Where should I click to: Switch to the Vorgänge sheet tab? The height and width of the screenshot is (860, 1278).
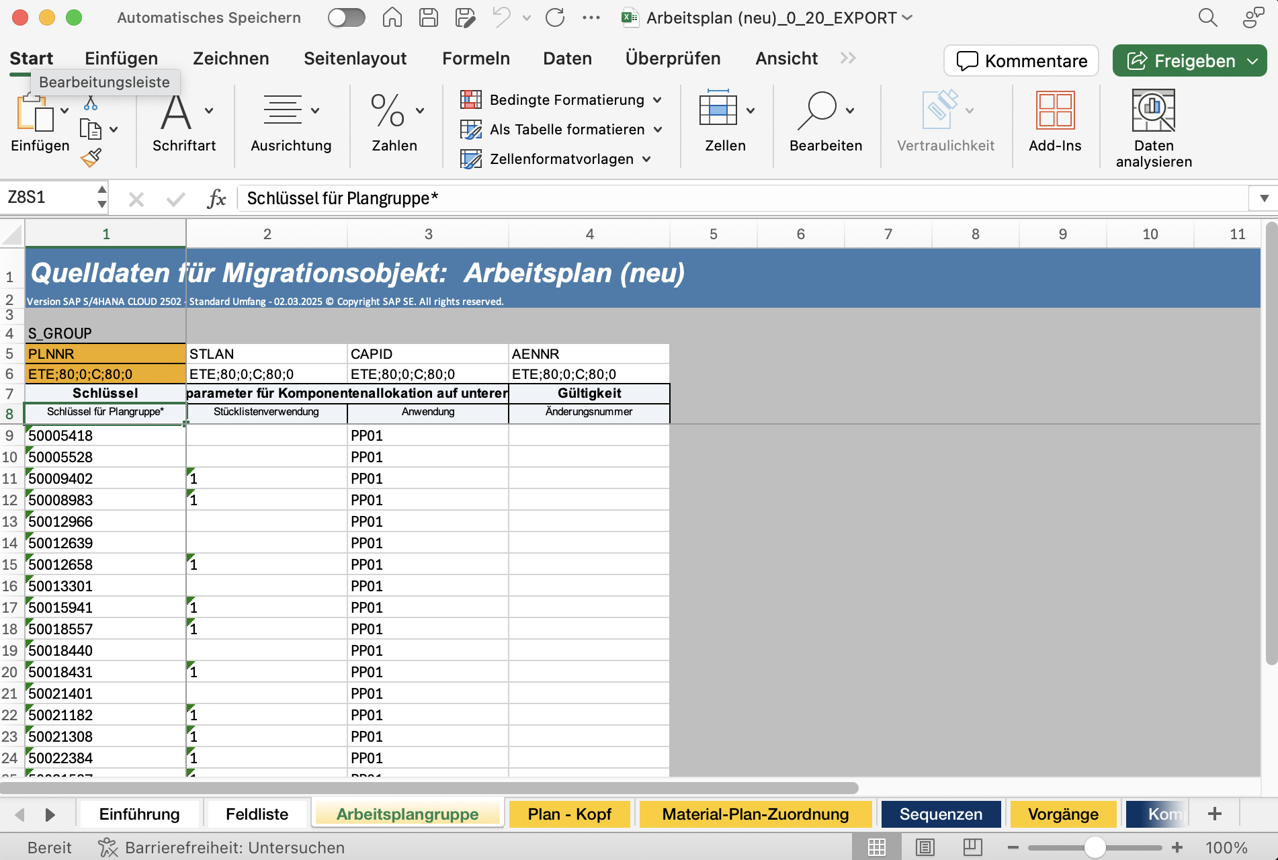[x=1063, y=814]
